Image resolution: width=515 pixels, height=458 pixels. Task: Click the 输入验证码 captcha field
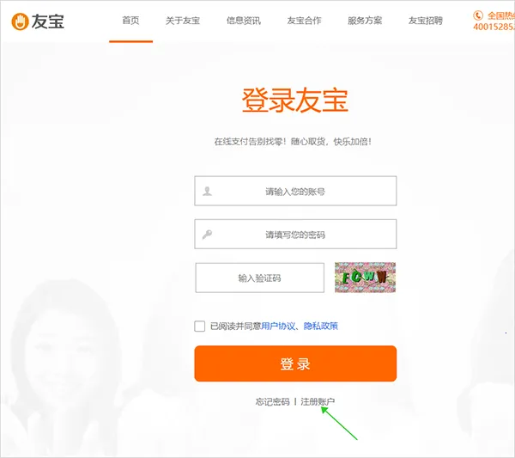coord(259,278)
